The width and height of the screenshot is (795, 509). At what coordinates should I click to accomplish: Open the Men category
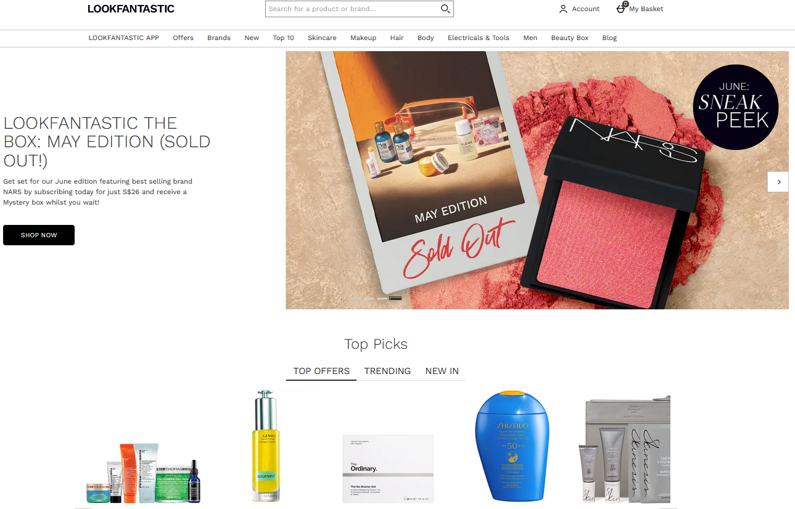(x=530, y=38)
